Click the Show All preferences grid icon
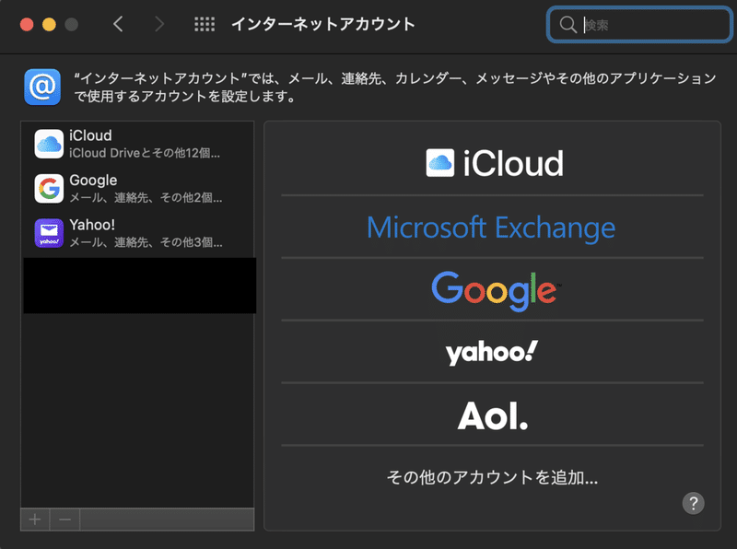 click(204, 24)
